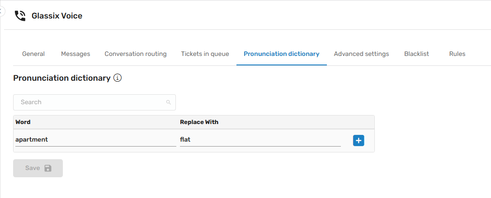
Task: Go to the Conversation routing tab
Action: 136,54
